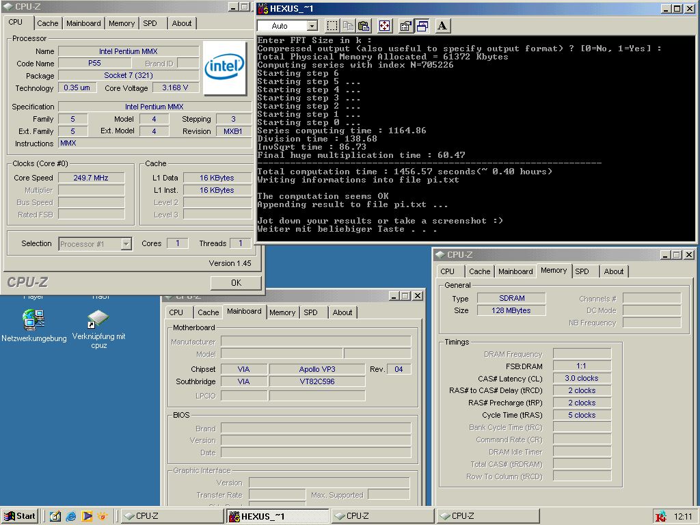Switch to CPU tab in the Mainboard window

click(176, 312)
